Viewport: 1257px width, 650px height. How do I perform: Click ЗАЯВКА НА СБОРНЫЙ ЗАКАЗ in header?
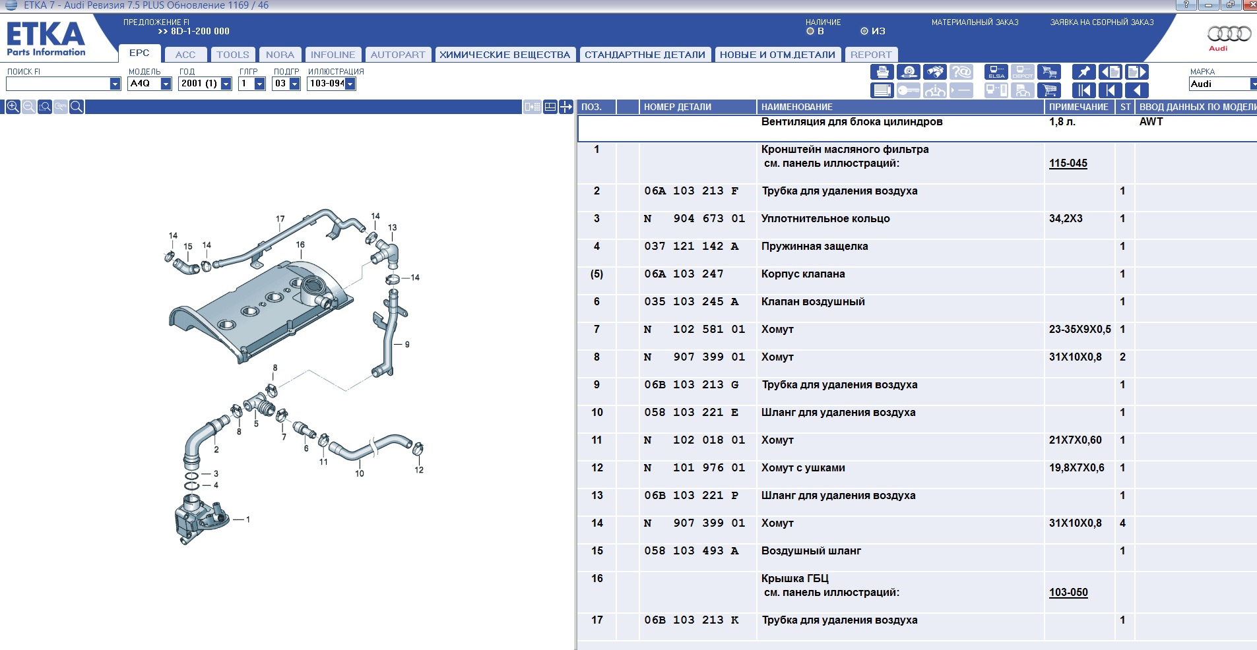[x=1102, y=22]
